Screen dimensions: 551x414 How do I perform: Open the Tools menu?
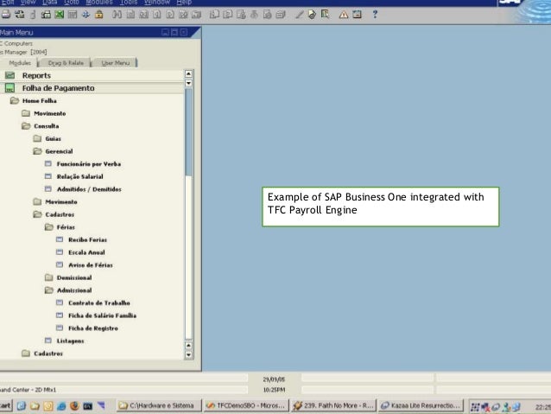(129, 3)
